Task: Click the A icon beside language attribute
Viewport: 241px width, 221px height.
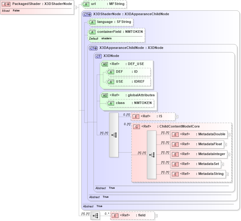Action: pyautogui.click(x=92, y=22)
